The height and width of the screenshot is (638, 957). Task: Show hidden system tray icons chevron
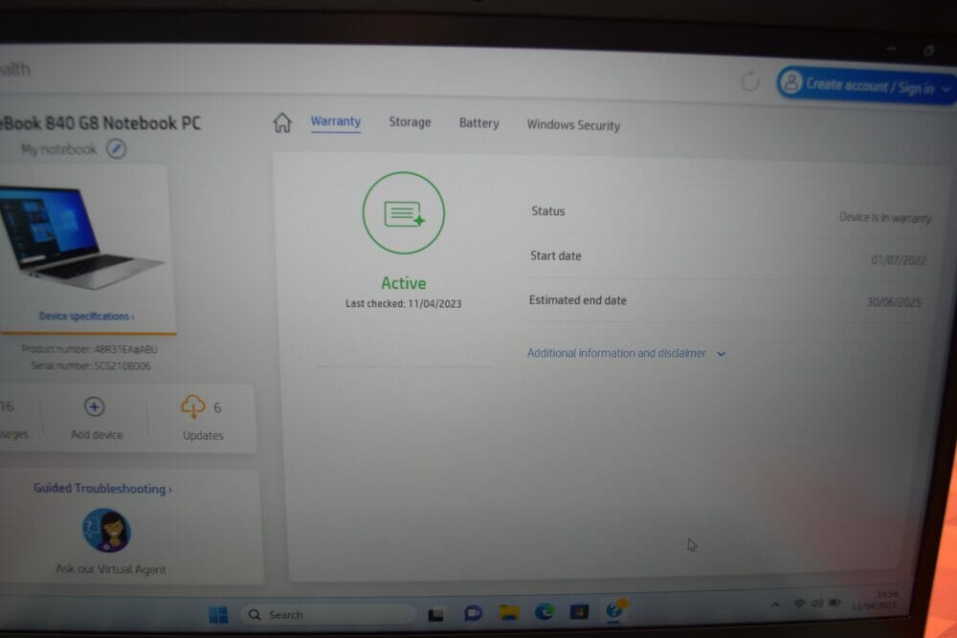775,605
